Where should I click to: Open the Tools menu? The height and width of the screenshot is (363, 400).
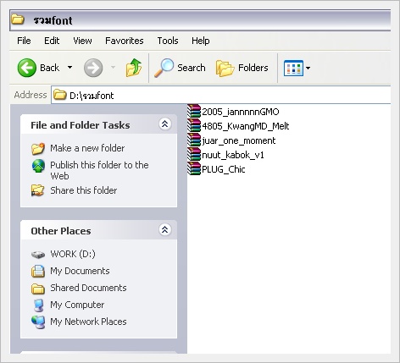168,41
